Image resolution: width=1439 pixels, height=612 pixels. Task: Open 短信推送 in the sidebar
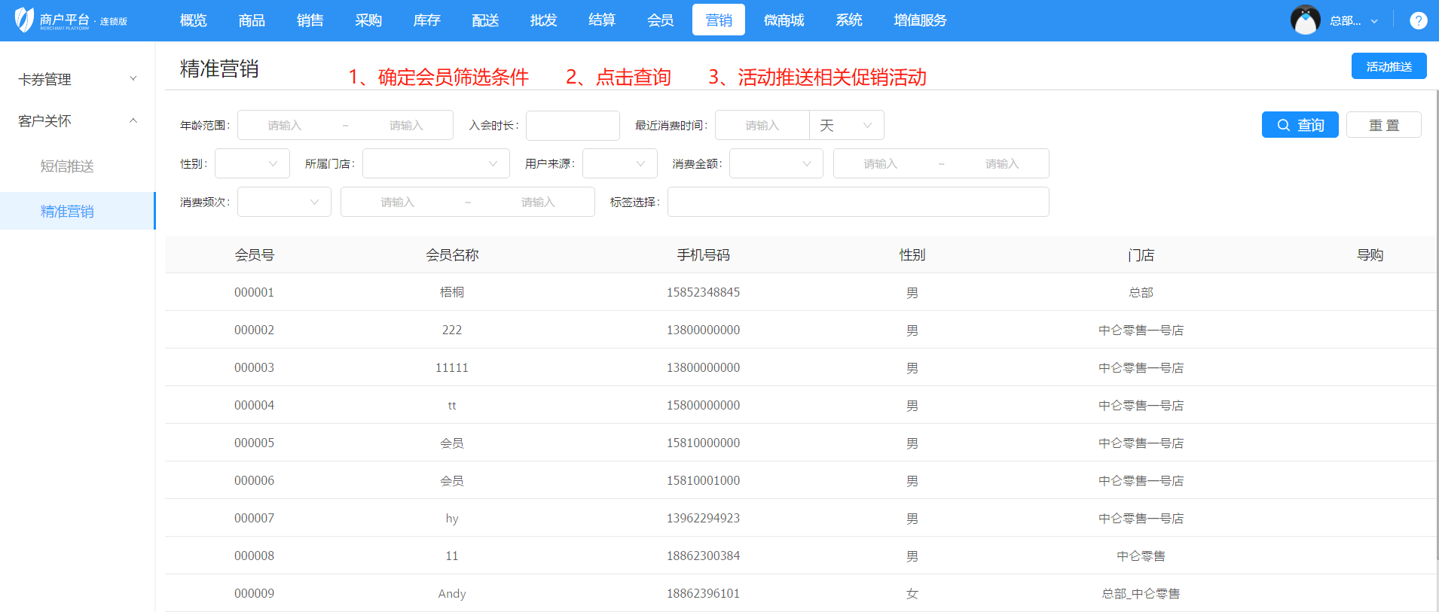click(67, 166)
